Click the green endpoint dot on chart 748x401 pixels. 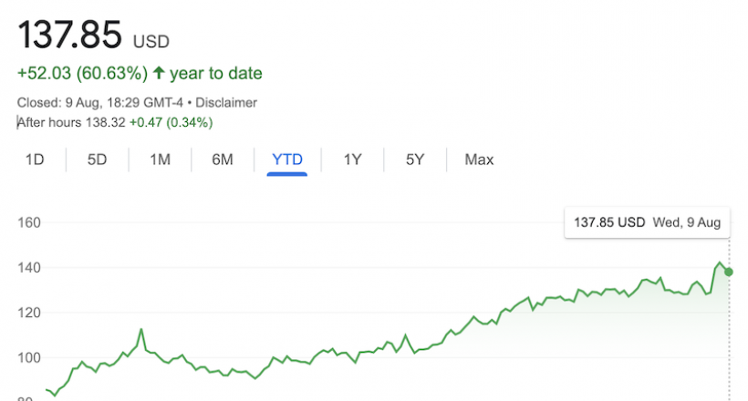(x=729, y=272)
